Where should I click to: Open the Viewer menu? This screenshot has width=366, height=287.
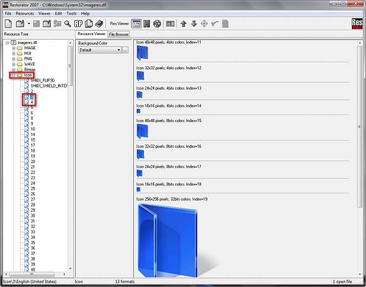point(44,13)
